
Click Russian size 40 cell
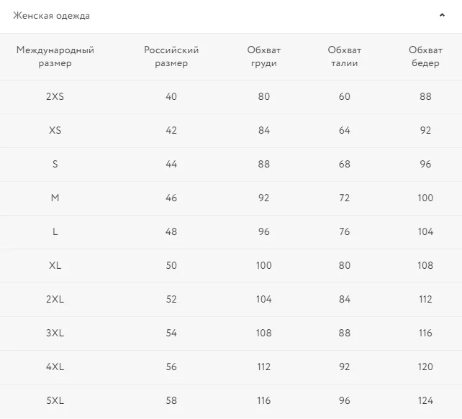171,96
